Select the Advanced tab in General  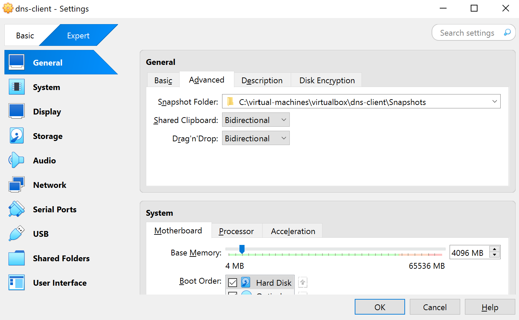pos(207,79)
